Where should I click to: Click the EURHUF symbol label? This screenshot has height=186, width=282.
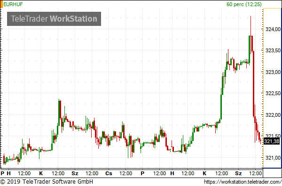(13, 4)
